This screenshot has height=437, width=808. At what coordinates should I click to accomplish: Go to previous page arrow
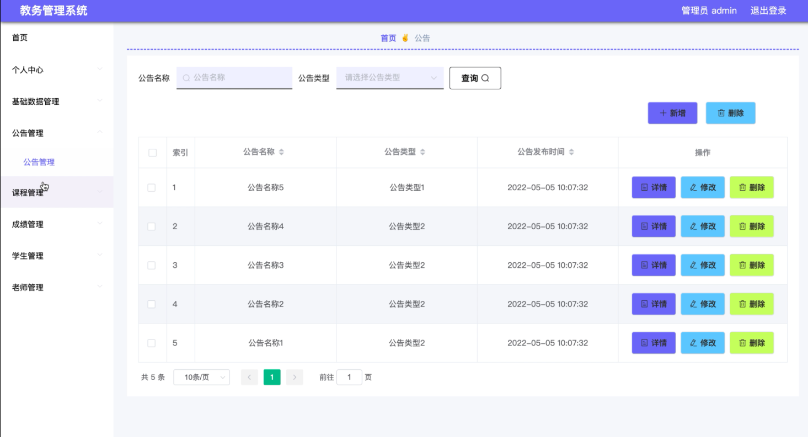pyautogui.click(x=250, y=377)
